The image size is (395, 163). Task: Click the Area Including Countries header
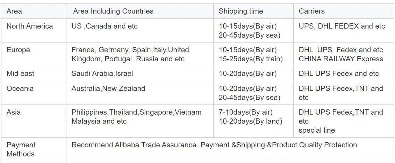tap(113, 11)
